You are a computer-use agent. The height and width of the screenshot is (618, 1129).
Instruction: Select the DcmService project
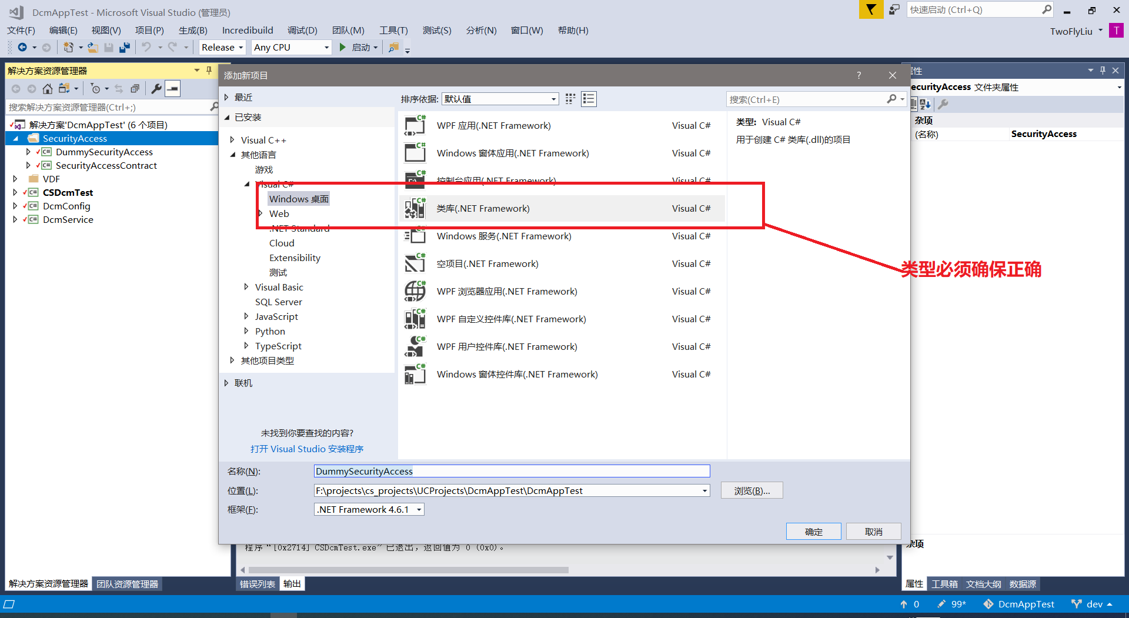click(x=68, y=219)
